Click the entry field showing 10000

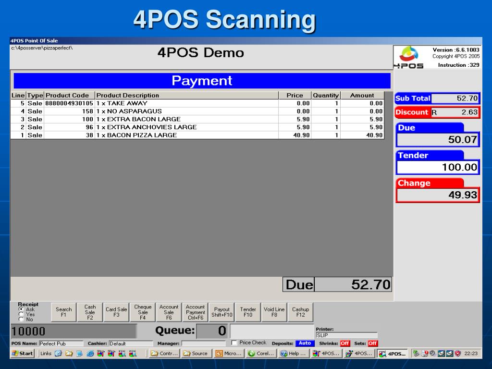point(74,332)
